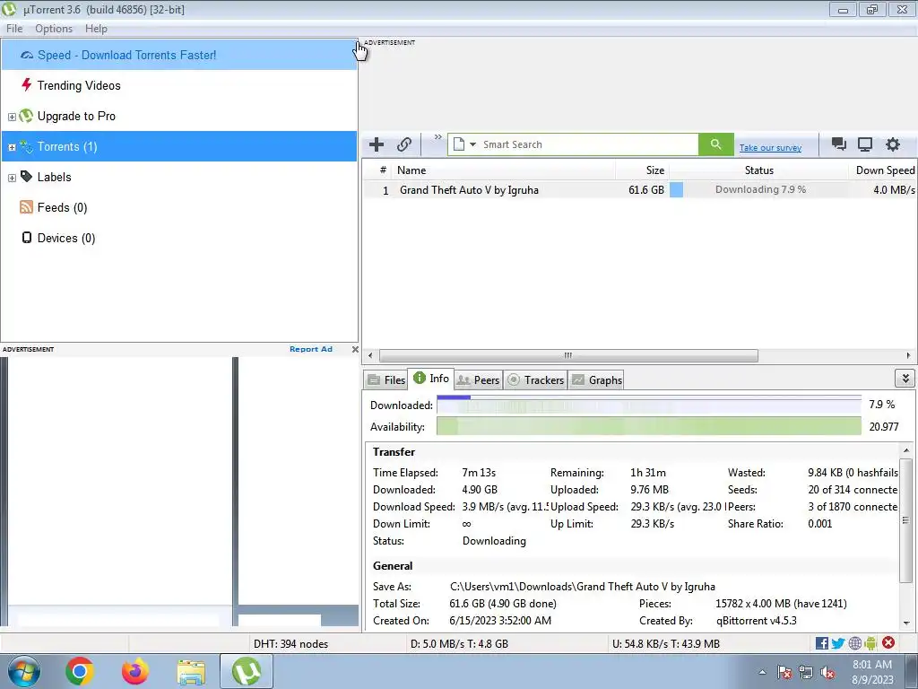Select Speed - Download Torrents Faster item
918x689 pixels.
pos(179,55)
